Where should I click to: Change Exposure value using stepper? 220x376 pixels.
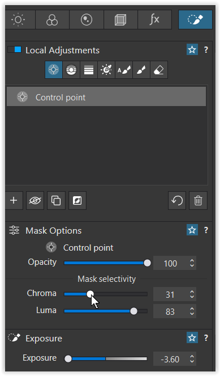(x=192, y=359)
